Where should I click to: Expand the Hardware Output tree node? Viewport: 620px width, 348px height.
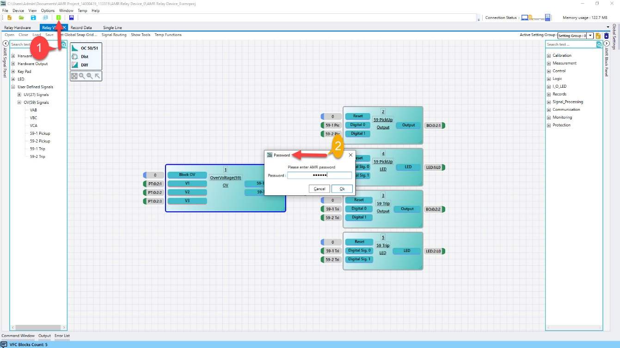pos(13,64)
